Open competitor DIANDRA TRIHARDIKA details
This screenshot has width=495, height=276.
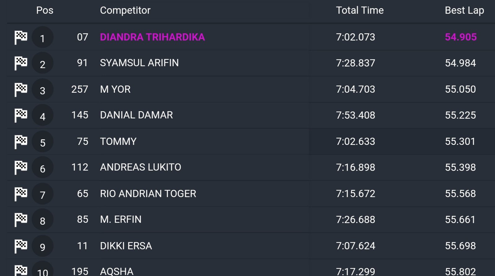153,37
